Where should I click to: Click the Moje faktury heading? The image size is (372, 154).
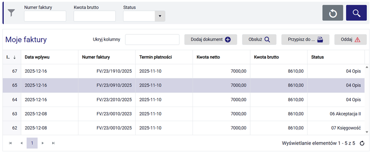(x=26, y=40)
